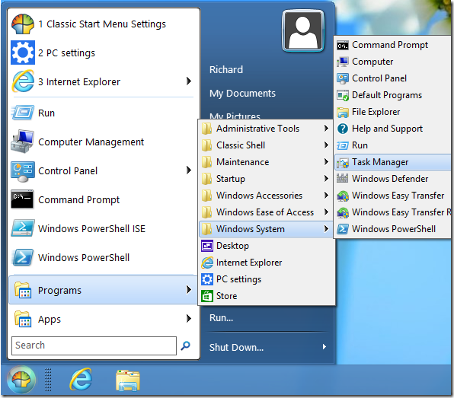This screenshot has height=398, width=454.
Task: Expand Maintenance folder arrow
Action: tap(326, 161)
